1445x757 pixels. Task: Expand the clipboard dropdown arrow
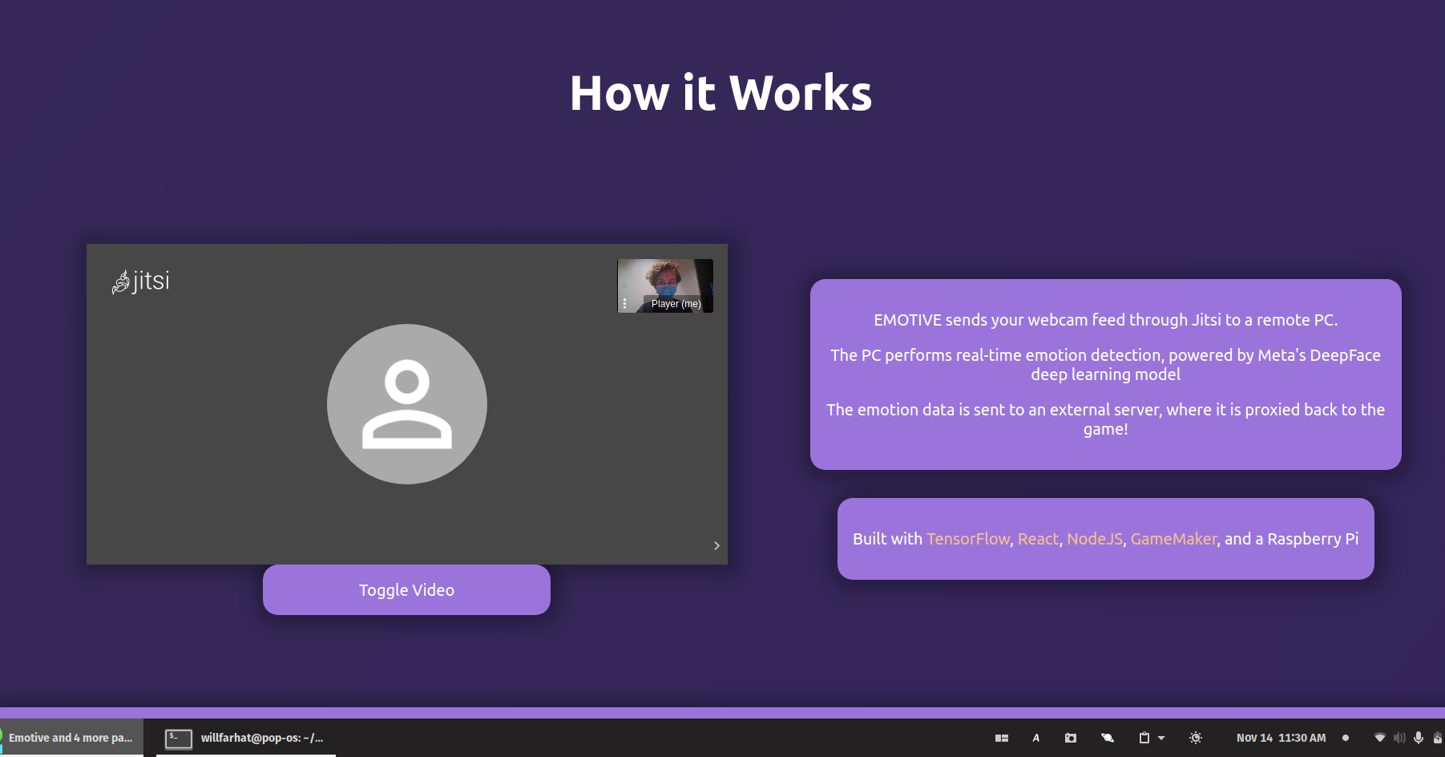[1161, 738]
